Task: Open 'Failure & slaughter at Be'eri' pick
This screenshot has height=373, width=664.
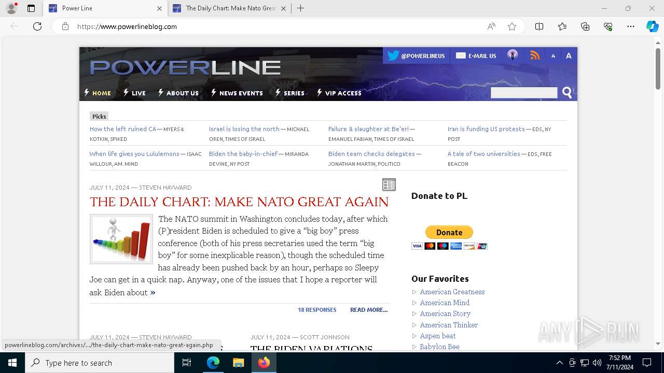Action: pos(368,129)
